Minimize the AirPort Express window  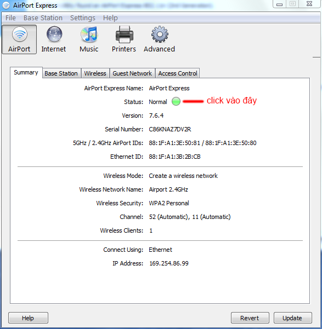[x=279, y=4]
